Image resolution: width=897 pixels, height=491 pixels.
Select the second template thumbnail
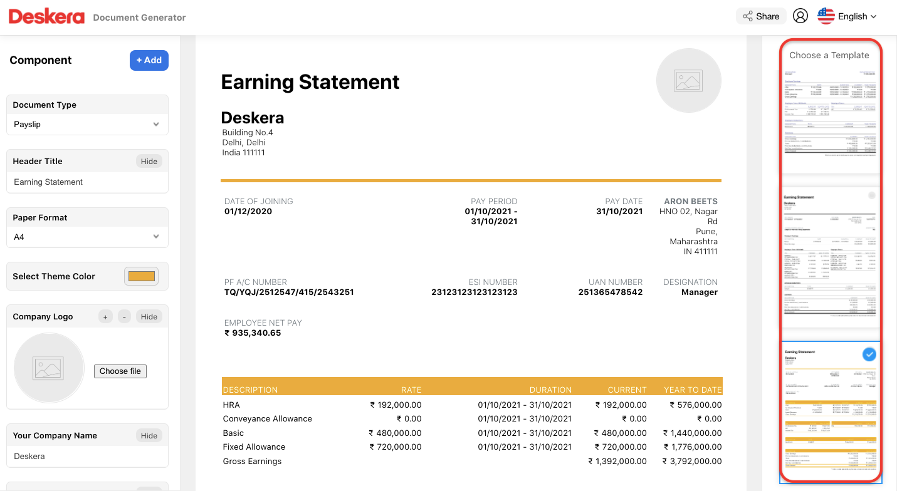[830, 257]
